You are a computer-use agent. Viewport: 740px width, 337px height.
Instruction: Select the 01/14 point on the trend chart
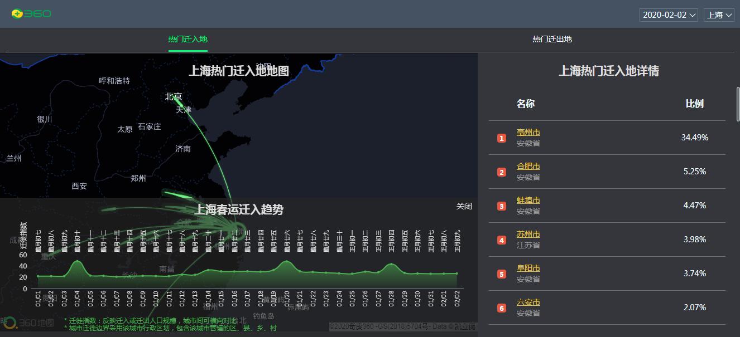tap(208, 270)
